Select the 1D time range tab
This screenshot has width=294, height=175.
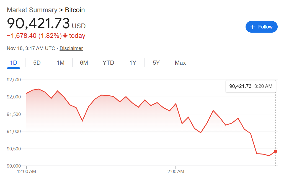(x=14, y=63)
